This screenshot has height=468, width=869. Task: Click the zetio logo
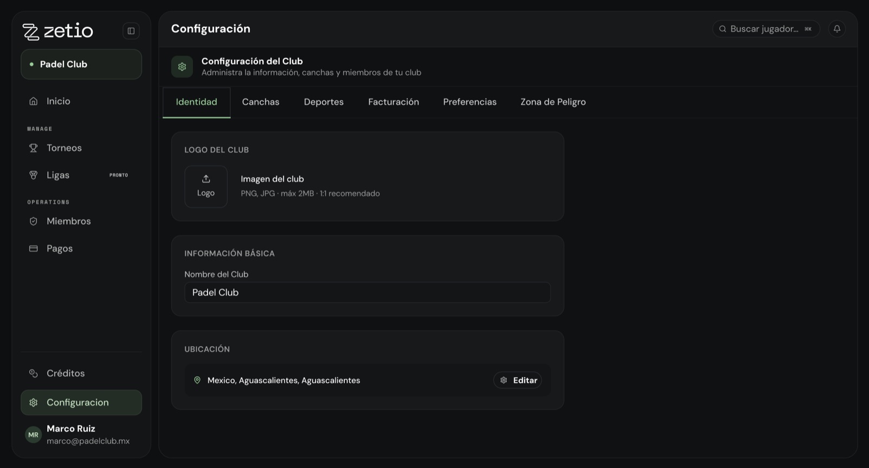click(58, 31)
